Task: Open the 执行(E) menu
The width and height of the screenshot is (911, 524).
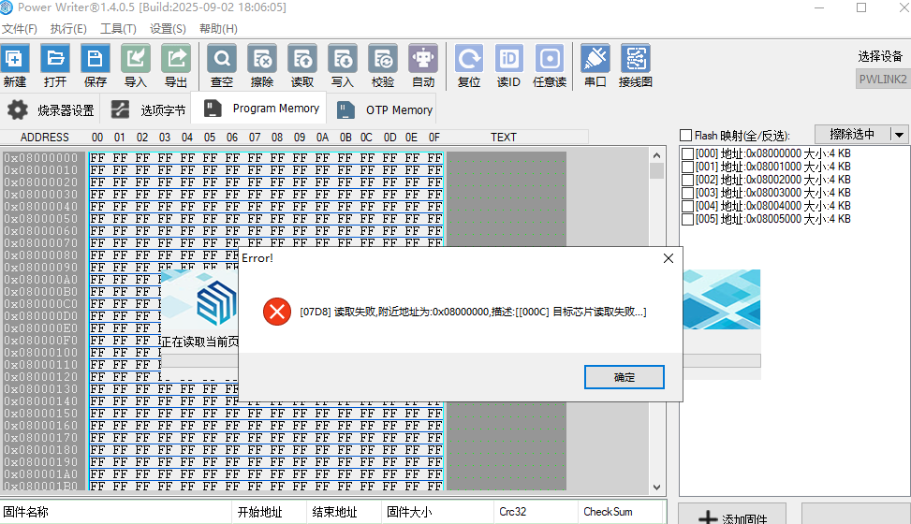Action: pos(68,29)
